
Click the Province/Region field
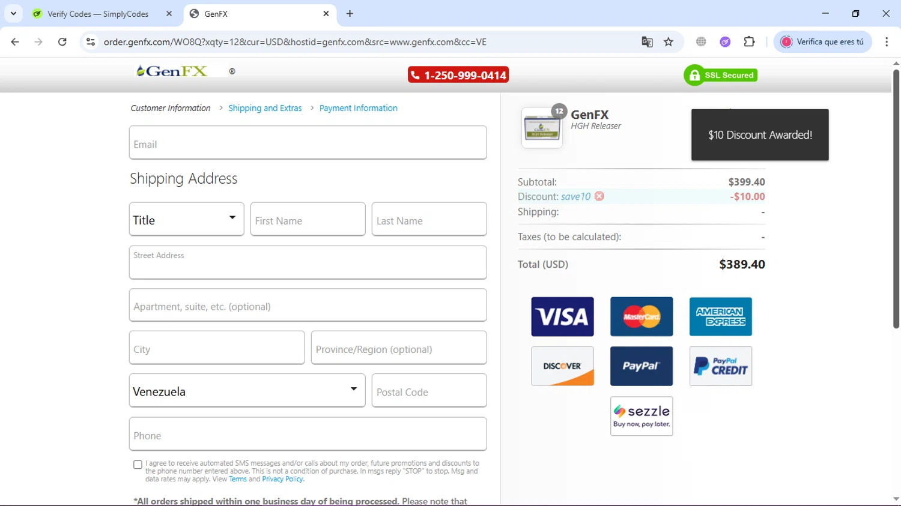(x=399, y=348)
